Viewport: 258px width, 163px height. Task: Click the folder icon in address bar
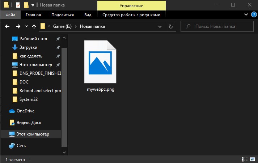(43, 26)
